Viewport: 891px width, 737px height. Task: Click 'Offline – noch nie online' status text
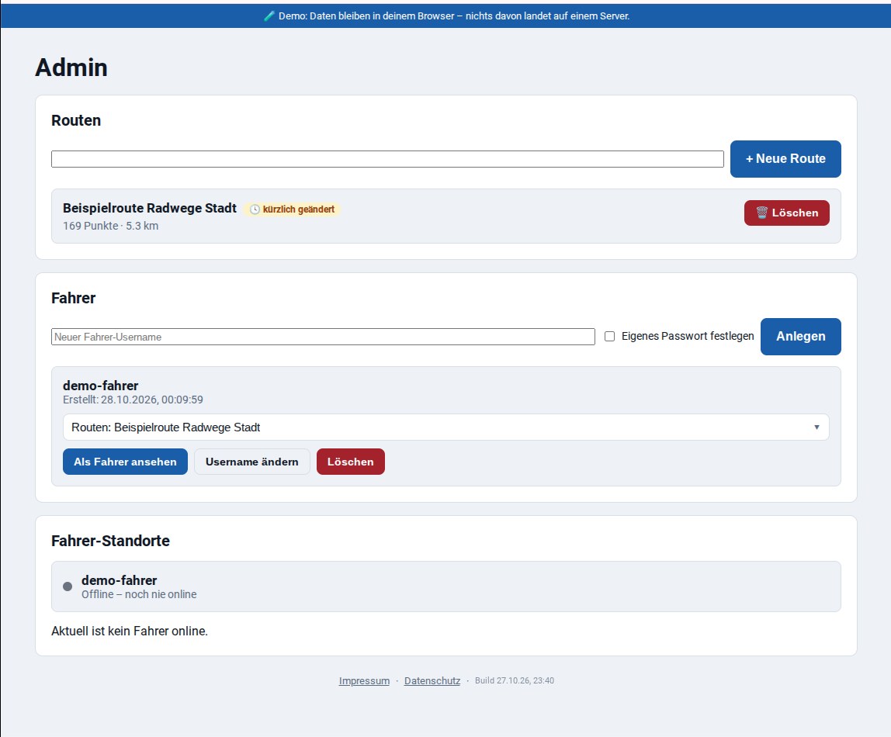[x=139, y=594]
